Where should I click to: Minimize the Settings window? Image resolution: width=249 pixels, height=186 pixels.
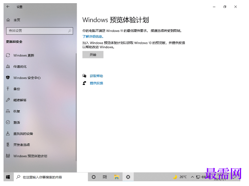[x=214, y=7]
